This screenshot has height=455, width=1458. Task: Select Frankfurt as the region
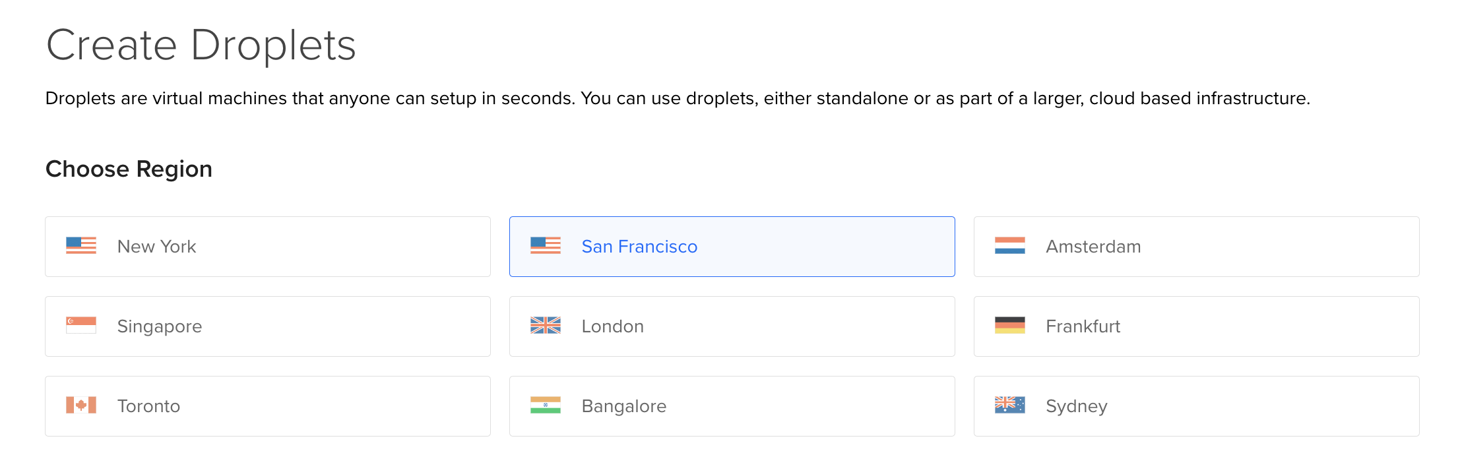1197,326
